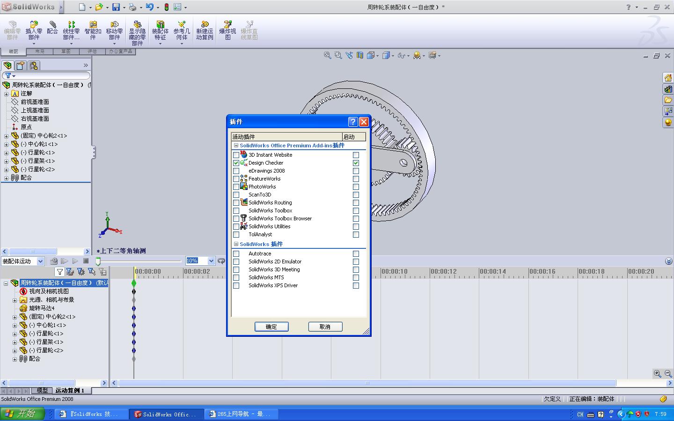Click the Undo arrow icon

click(x=150, y=7)
